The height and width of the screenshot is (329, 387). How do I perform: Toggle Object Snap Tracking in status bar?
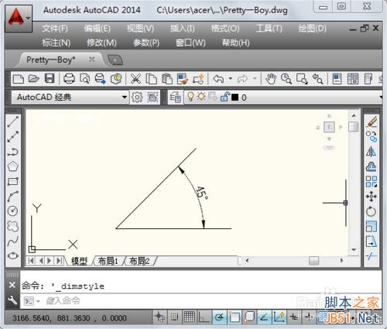264,317
